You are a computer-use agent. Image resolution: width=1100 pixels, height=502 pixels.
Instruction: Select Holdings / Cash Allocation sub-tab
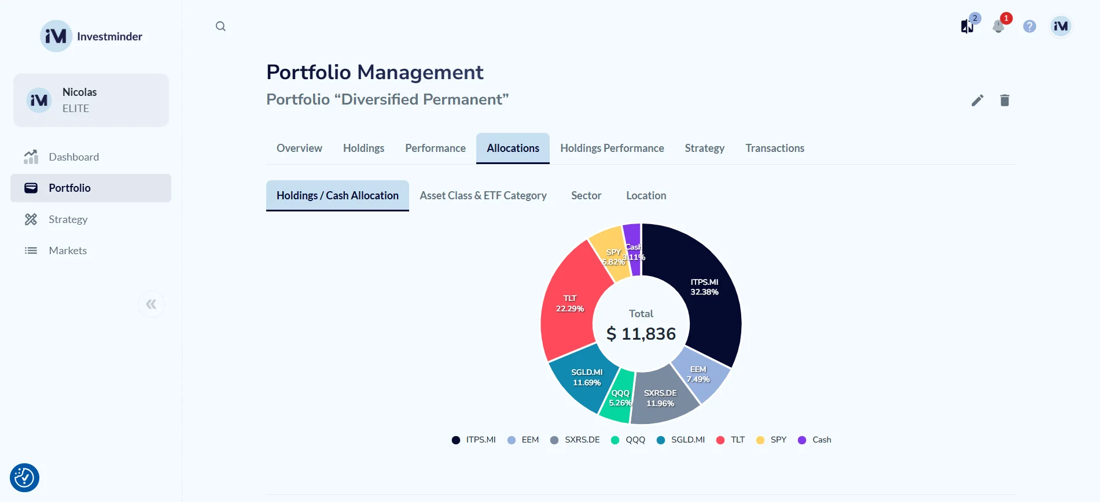click(x=337, y=196)
